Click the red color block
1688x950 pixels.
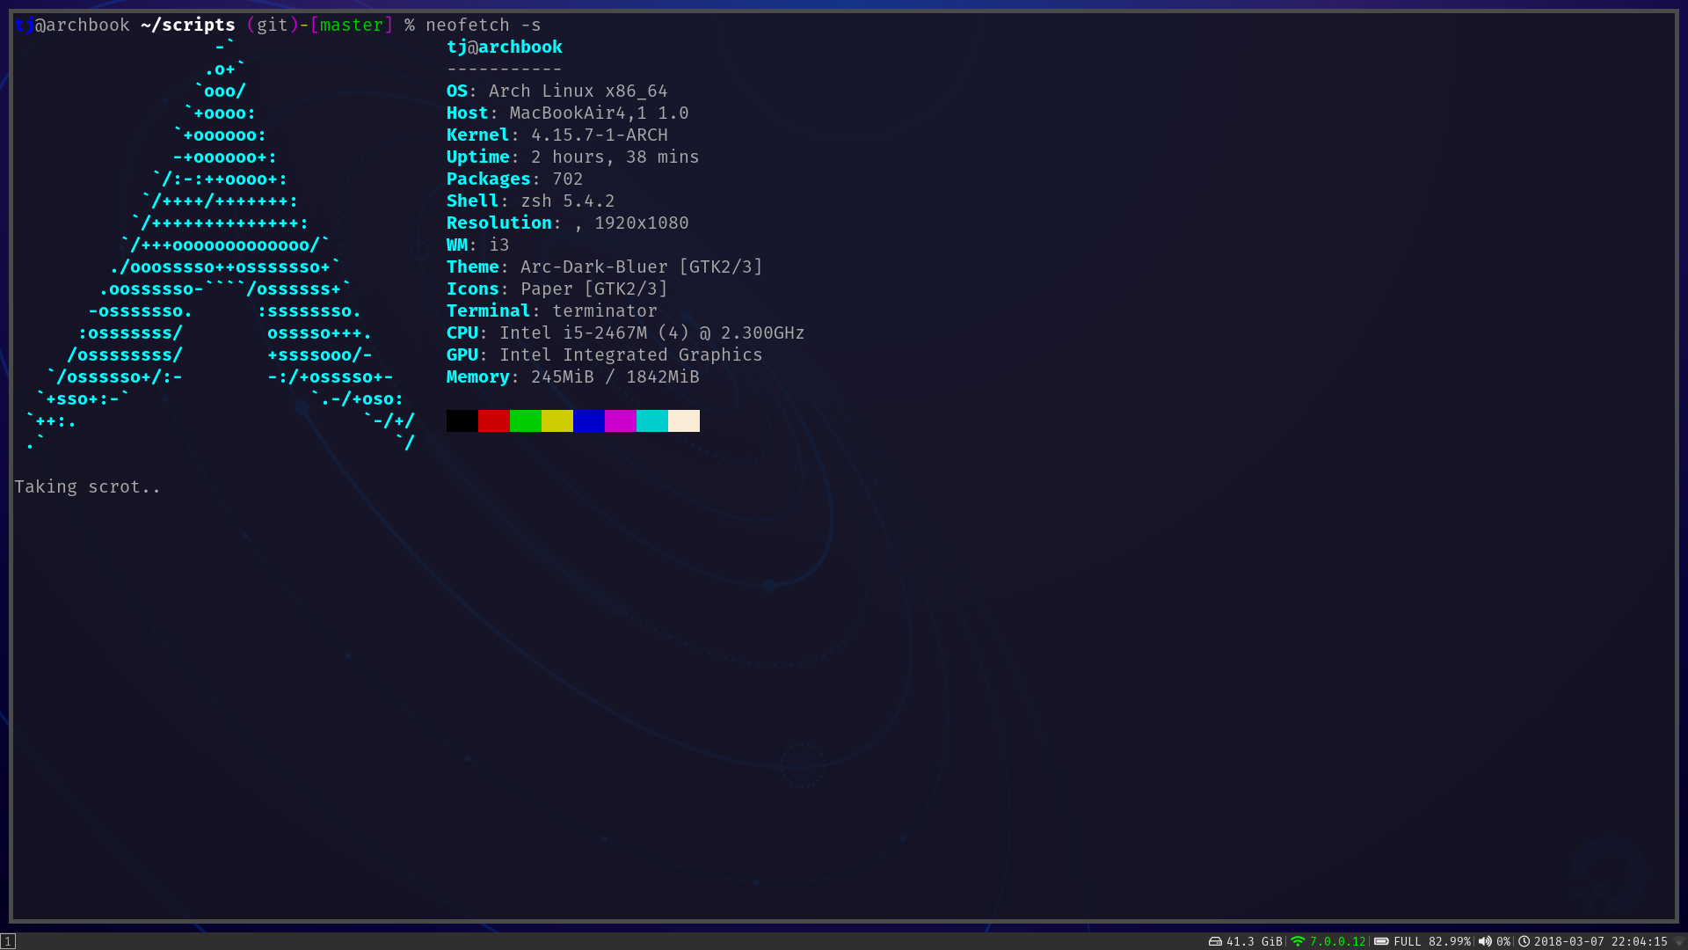point(493,420)
